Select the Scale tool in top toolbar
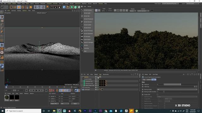 point(19,7)
